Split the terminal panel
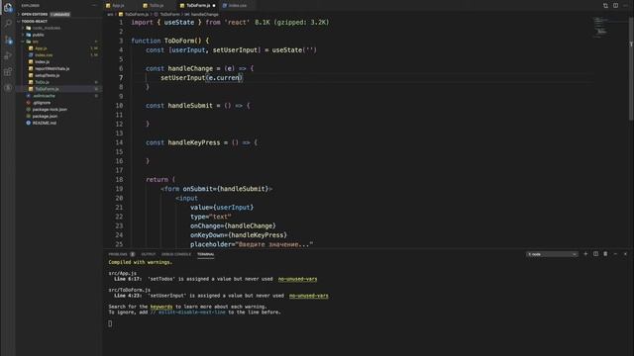 pyautogui.click(x=595, y=254)
